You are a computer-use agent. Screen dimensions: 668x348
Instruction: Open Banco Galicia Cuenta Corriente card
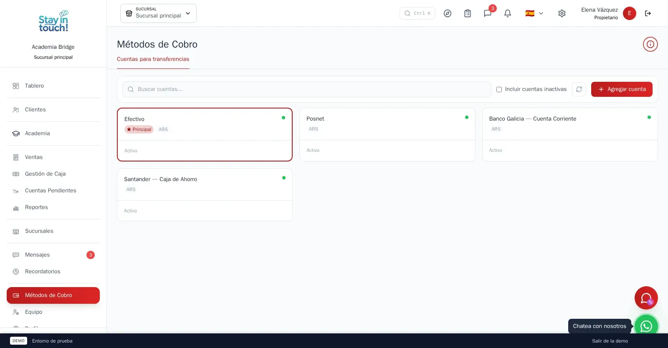570,135
